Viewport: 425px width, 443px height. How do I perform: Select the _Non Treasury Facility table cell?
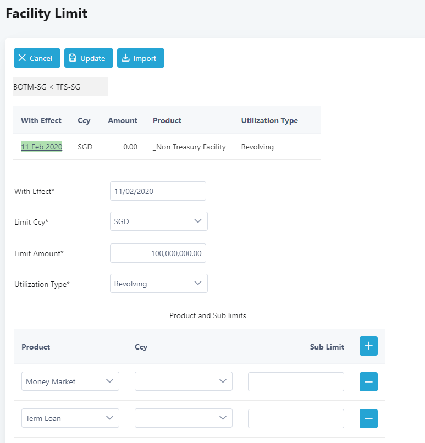point(189,147)
